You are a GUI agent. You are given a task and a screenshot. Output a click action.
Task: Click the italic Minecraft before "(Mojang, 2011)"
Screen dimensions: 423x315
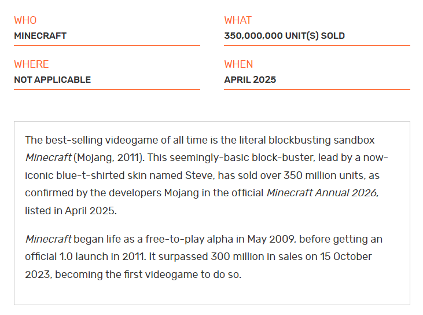point(48,157)
